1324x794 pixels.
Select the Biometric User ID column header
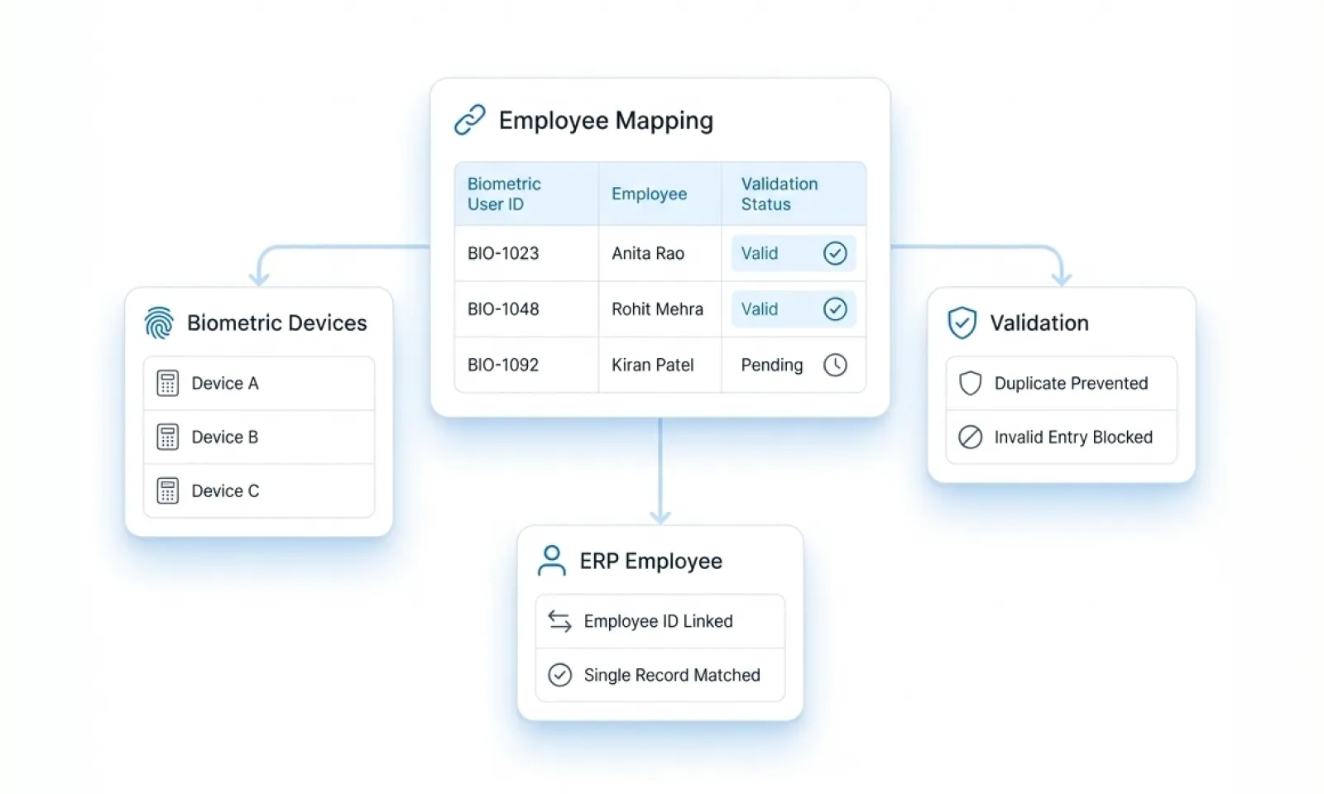(x=504, y=194)
